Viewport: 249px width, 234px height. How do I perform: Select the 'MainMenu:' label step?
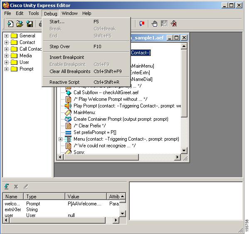click(84, 112)
